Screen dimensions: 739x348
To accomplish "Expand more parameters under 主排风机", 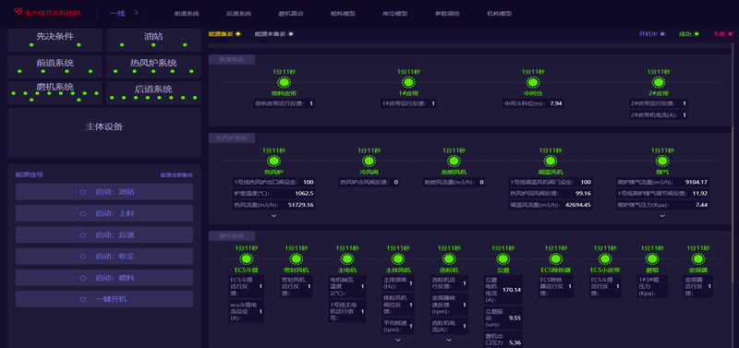I will coord(398,340).
